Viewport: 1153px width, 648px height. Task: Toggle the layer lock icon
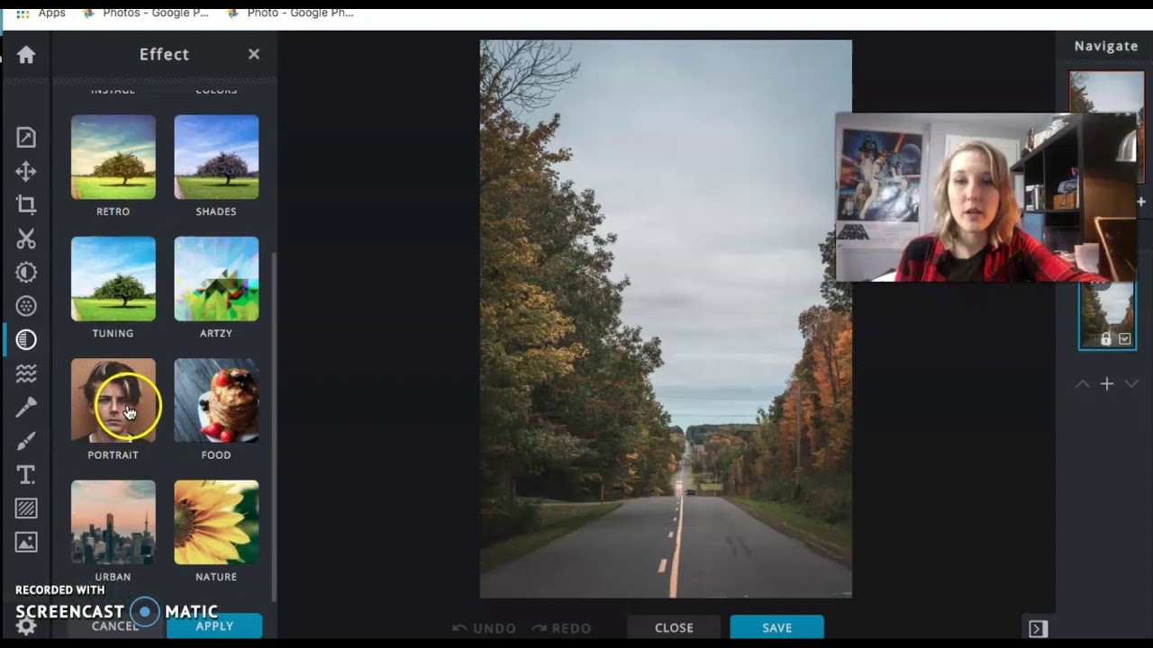pyautogui.click(x=1106, y=339)
